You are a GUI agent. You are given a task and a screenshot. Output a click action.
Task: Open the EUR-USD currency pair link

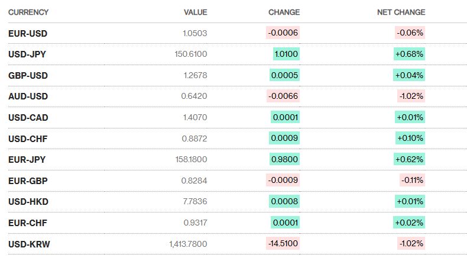click(28, 33)
